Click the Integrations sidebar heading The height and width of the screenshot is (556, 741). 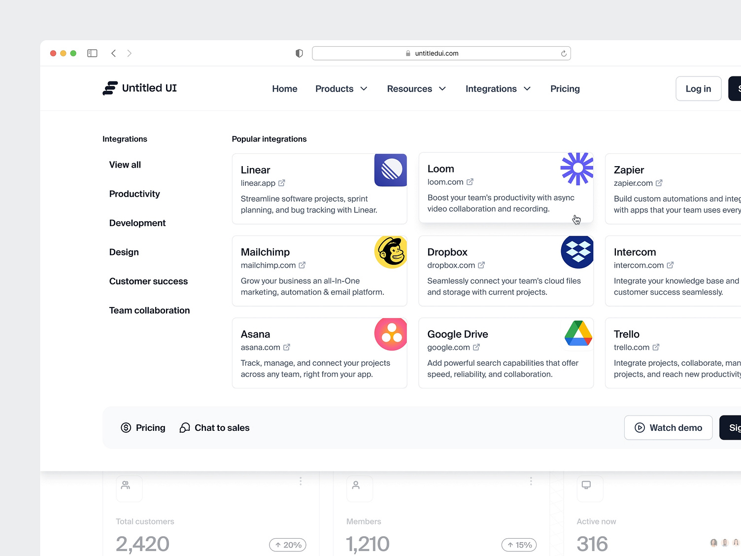(x=125, y=139)
